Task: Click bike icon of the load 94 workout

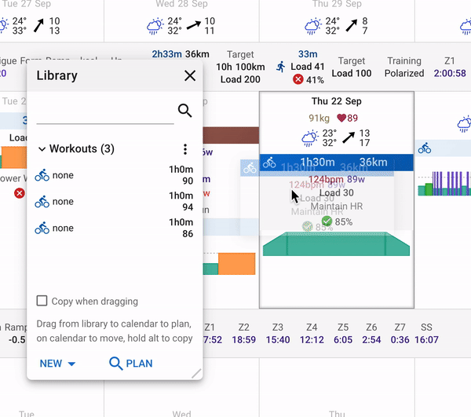Action: click(x=42, y=201)
